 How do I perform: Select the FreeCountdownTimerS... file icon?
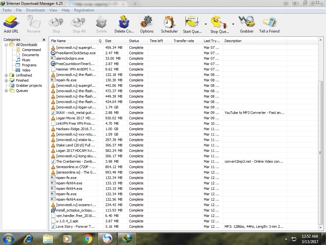tap(53, 64)
